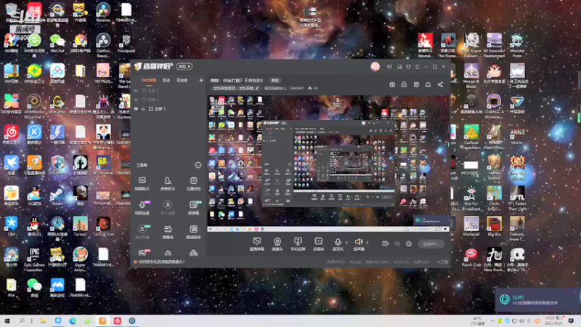Open the stream settings gear

409,243
